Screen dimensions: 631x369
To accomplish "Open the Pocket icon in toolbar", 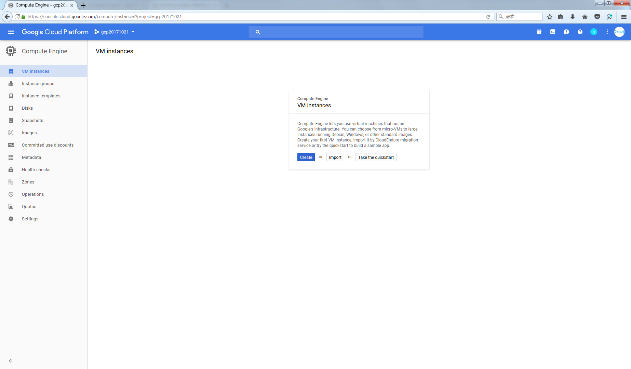I will (x=597, y=16).
